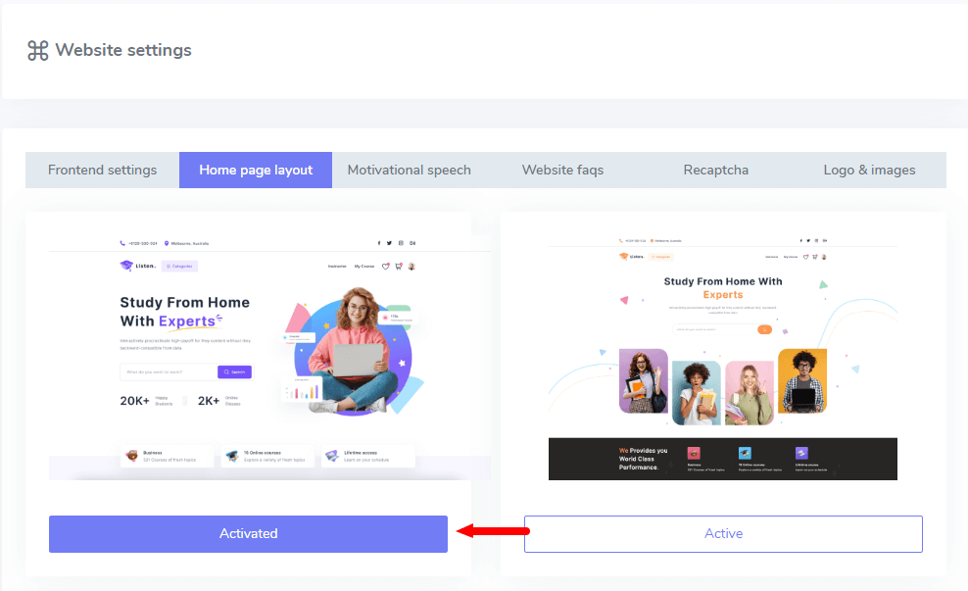The width and height of the screenshot is (968, 591).
Task: Open the Frontend settings tab
Action: (102, 170)
